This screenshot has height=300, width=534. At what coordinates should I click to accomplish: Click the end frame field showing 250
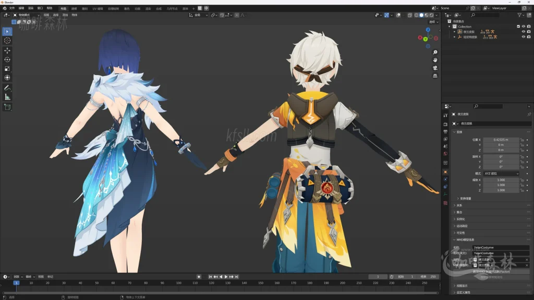pyautogui.click(x=429, y=277)
